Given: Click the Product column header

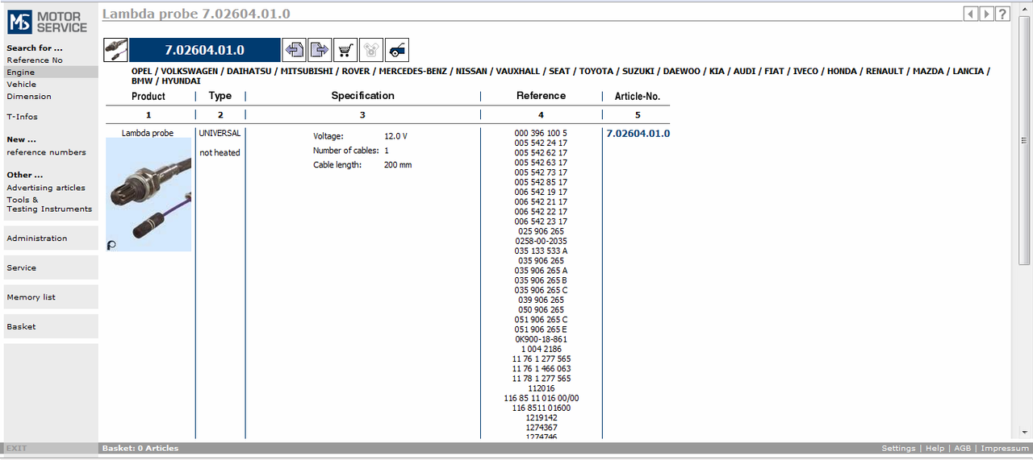Looking at the screenshot, I should [148, 96].
